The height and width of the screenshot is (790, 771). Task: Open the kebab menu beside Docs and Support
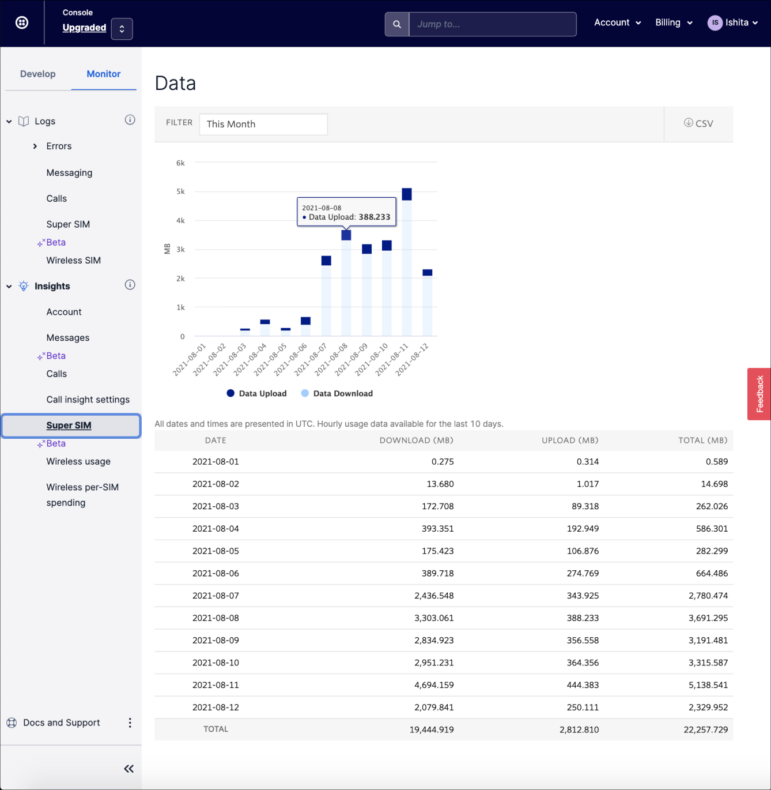click(130, 722)
